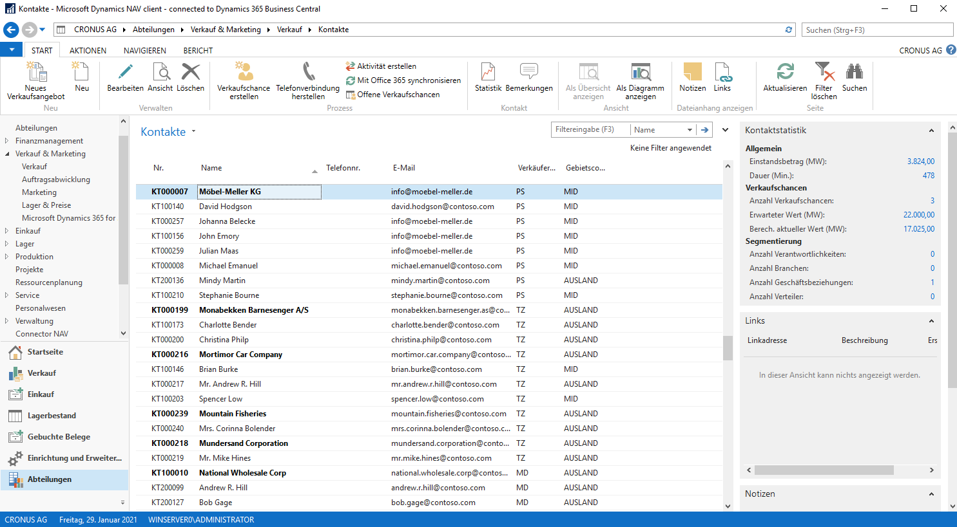Image resolution: width=957 pixels, height=527 pixels.
Task: Collapse Verkauf & Marketing tree node
Action: click(7, 154)
